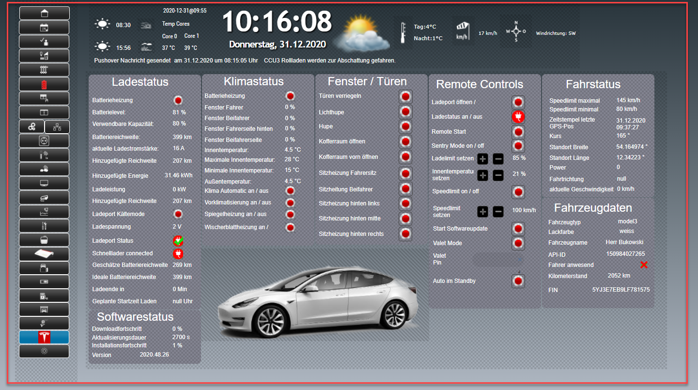Decrease Speedlimit setzen with minus button
698x390 pixels.
pyautogui.click(x=498, y=212)
